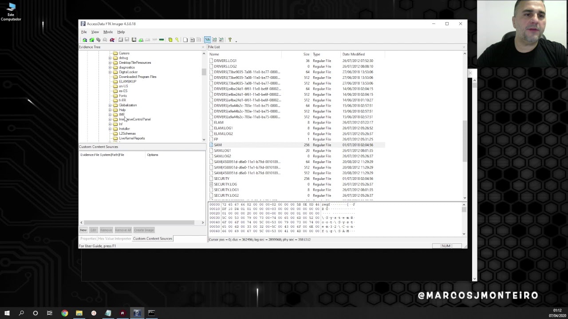Select the Fonts folder in tree

[x=123, y=96]
